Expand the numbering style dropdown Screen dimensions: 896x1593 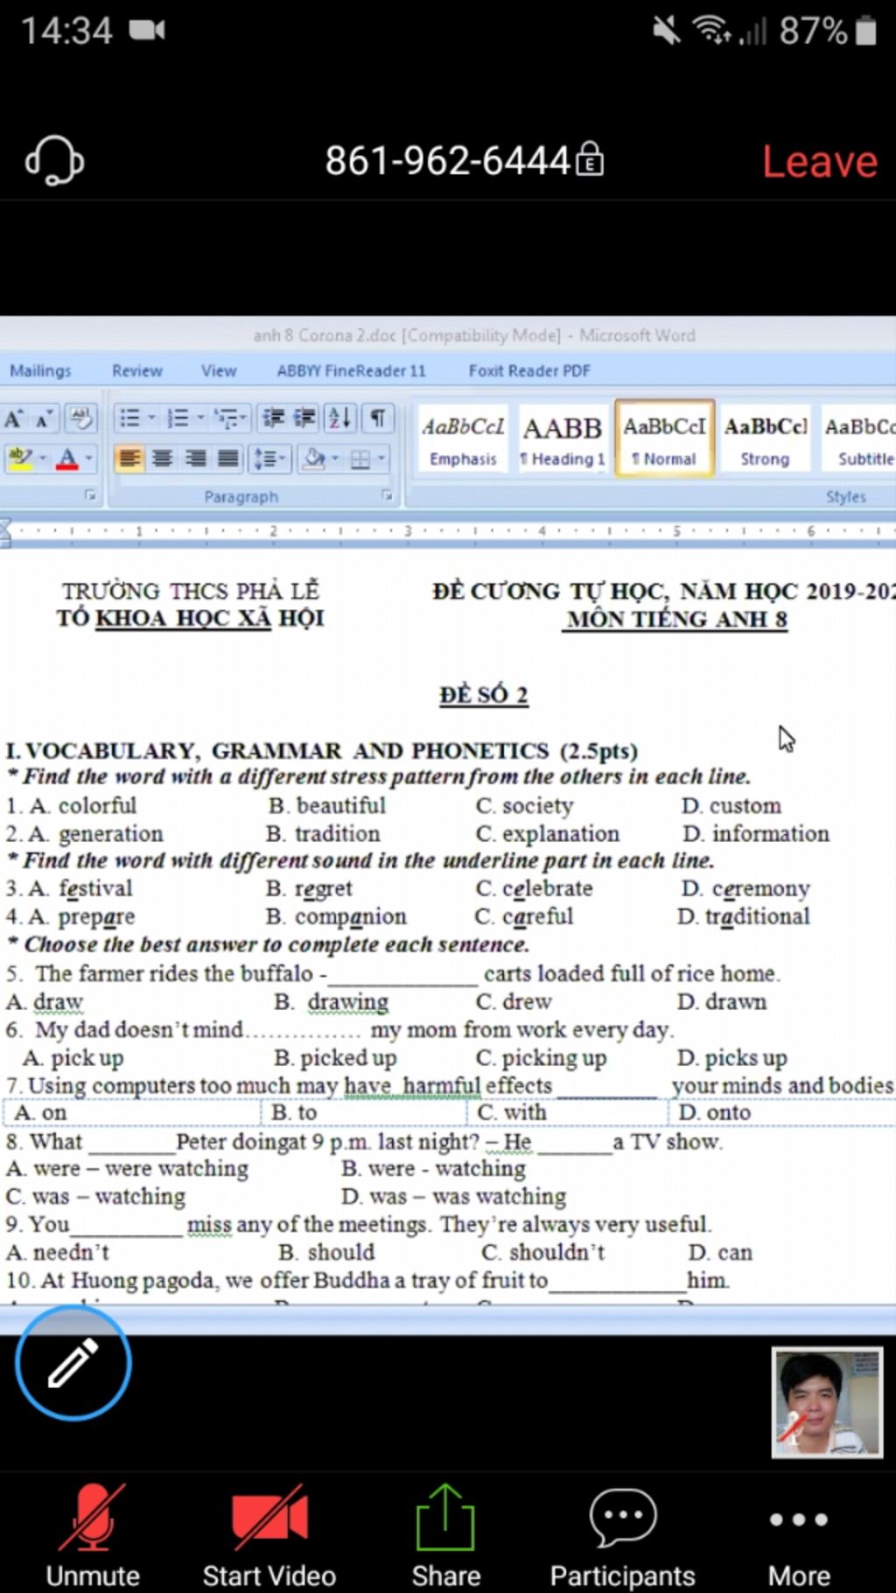201,418
